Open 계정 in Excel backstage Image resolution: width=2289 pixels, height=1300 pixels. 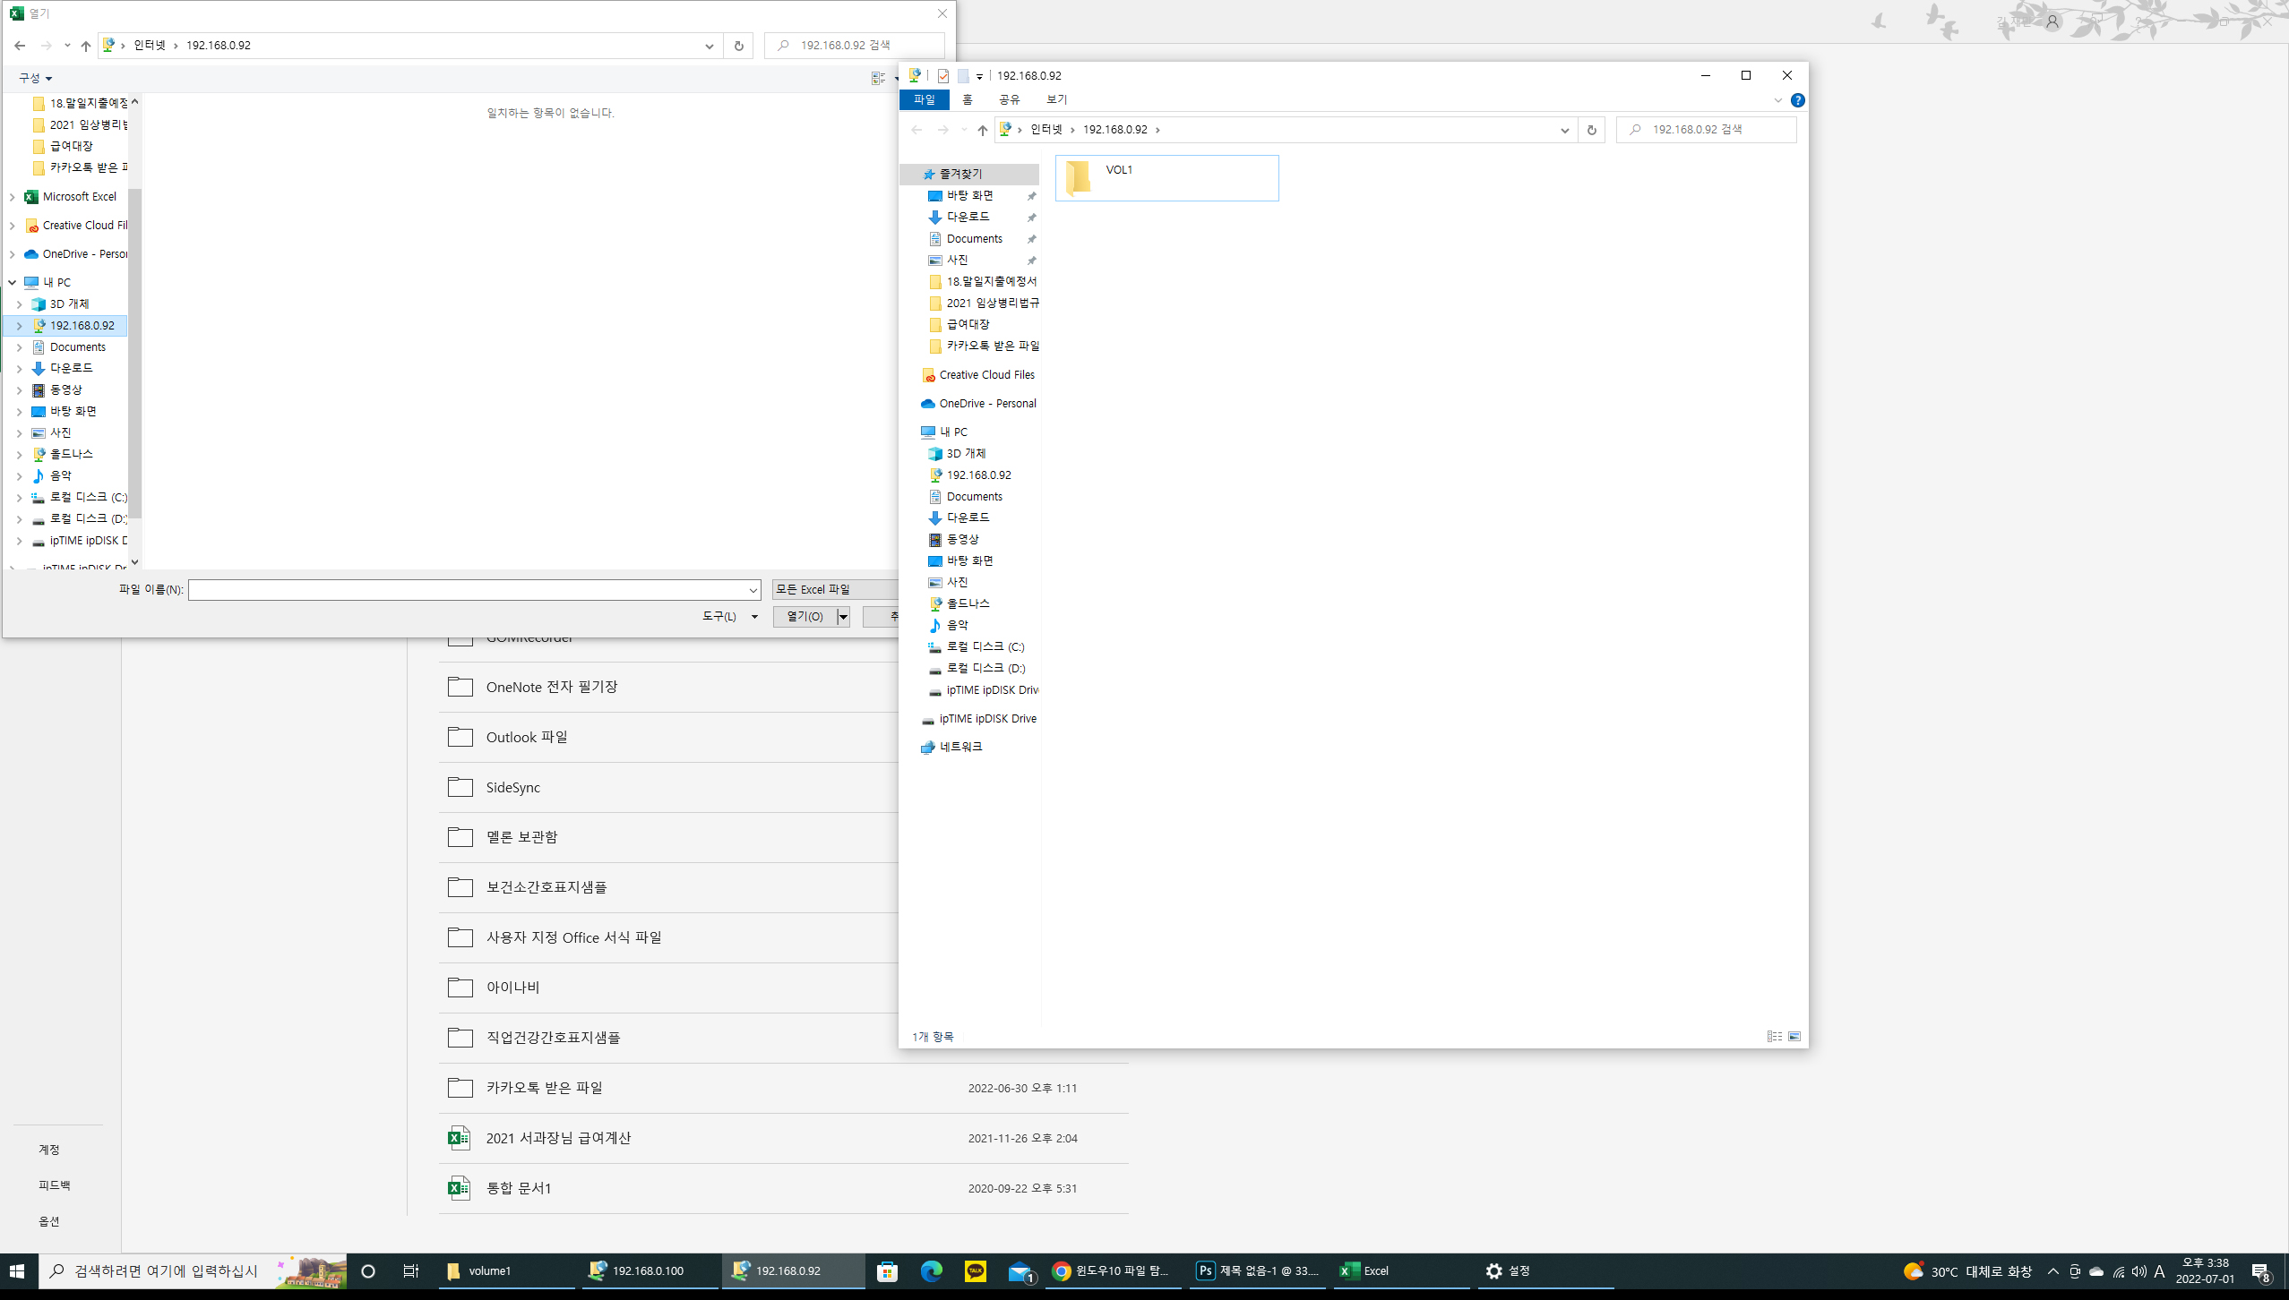[49, 1150]
